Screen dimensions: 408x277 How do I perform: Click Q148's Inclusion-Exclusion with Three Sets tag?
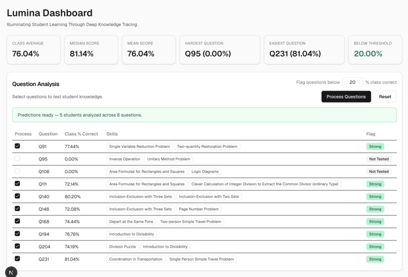point(141,209)
